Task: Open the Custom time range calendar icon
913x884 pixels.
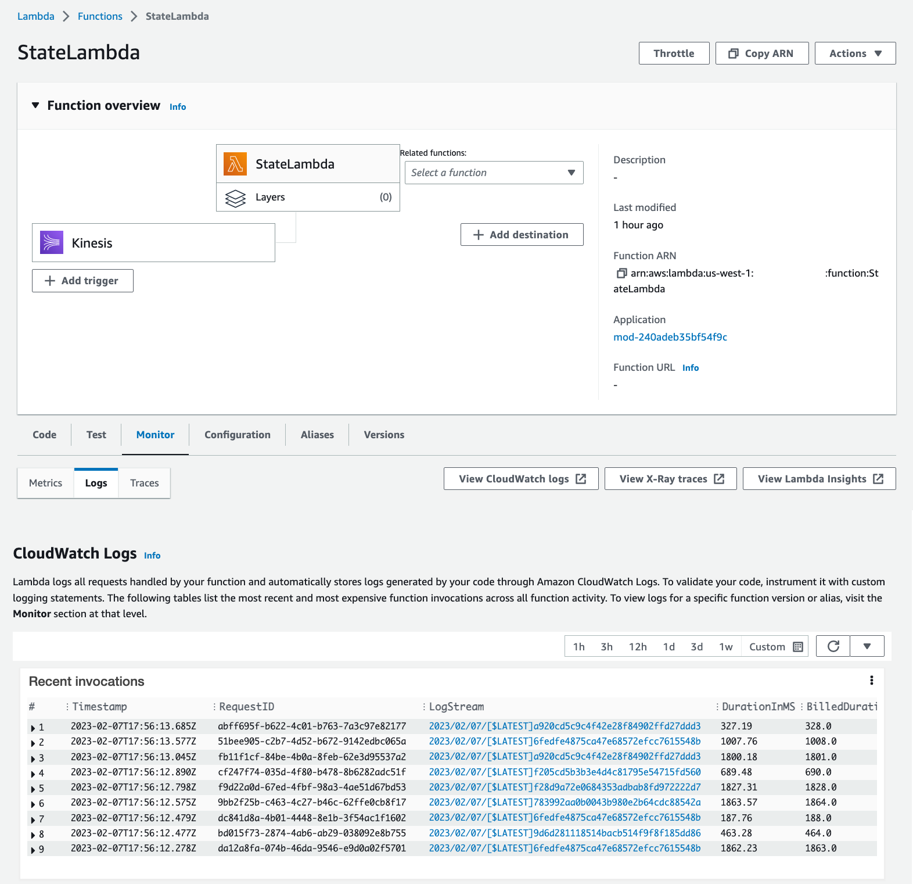Action: [x=798, y=647]
